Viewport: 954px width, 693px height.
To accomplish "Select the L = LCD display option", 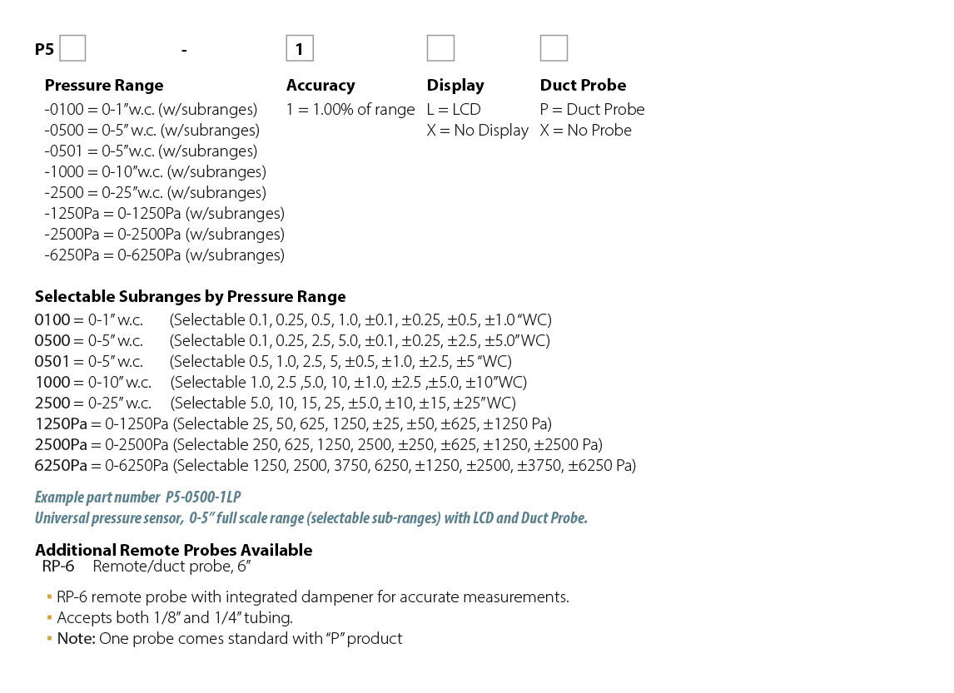I will (454, 109).
